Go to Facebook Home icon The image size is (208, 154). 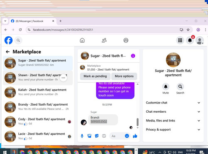pyautogui.click(x=82, y=40)
